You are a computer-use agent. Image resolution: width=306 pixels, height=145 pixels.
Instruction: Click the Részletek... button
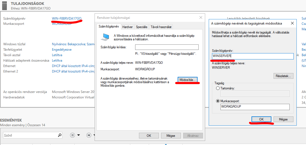[283, 76]
